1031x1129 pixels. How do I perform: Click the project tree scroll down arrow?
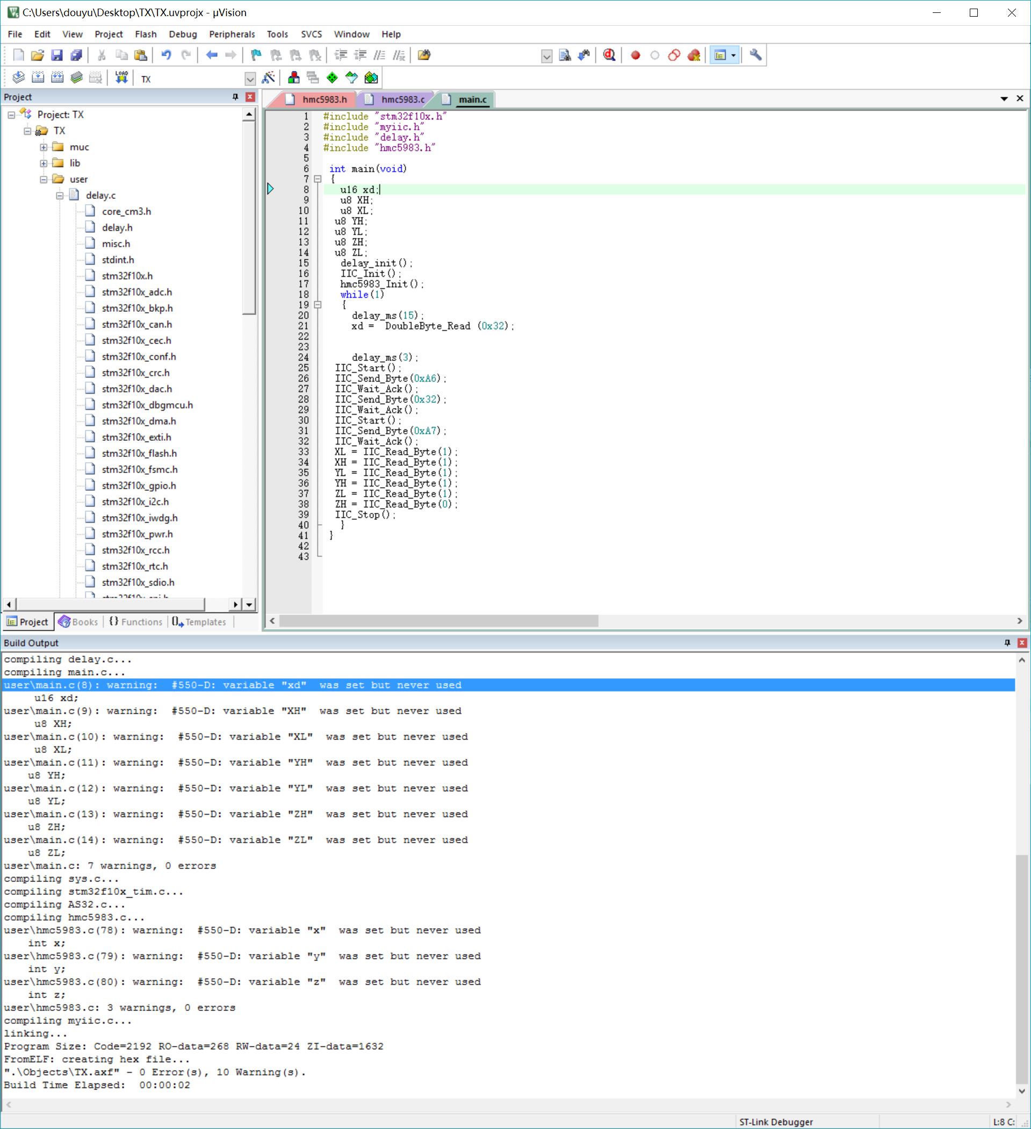tap(249, 604)
